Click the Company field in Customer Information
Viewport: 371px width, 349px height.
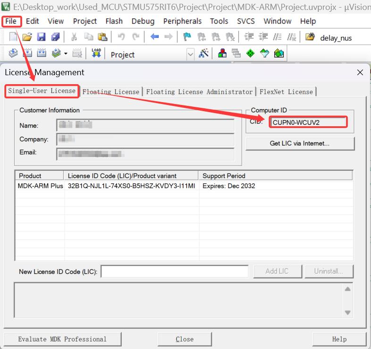click(145, 139)
